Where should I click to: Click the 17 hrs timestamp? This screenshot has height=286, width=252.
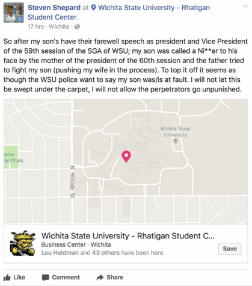(35, 26)
